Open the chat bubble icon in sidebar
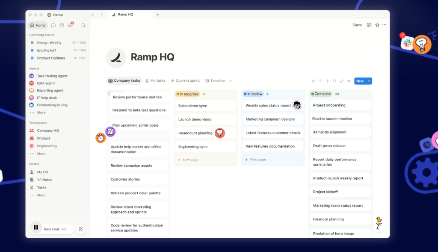 [53, 25]
